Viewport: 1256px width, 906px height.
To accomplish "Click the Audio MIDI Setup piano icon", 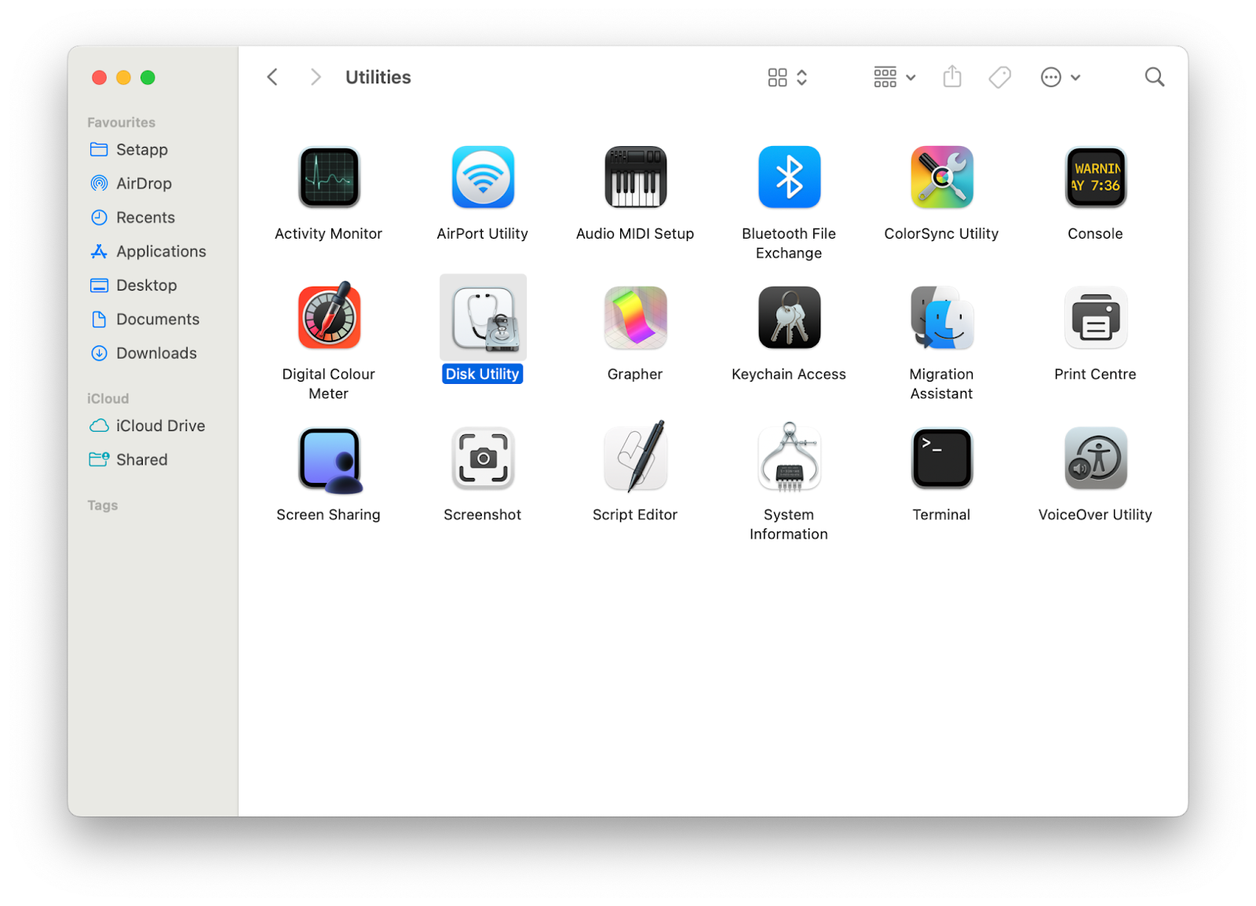I will [x=635, y=177].
